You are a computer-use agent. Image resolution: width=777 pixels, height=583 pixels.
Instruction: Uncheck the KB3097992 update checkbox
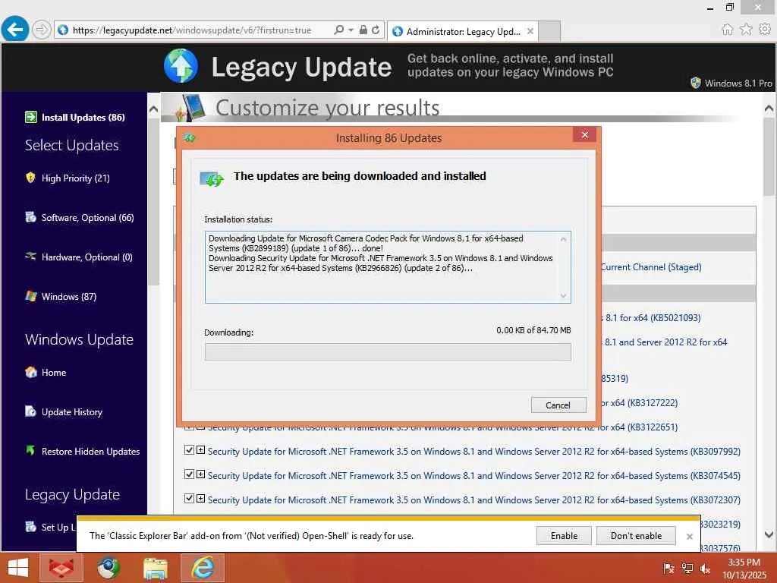point(189,450)
